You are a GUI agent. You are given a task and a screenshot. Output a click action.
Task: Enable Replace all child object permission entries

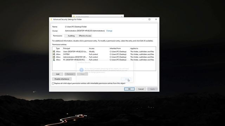(53, 83)
